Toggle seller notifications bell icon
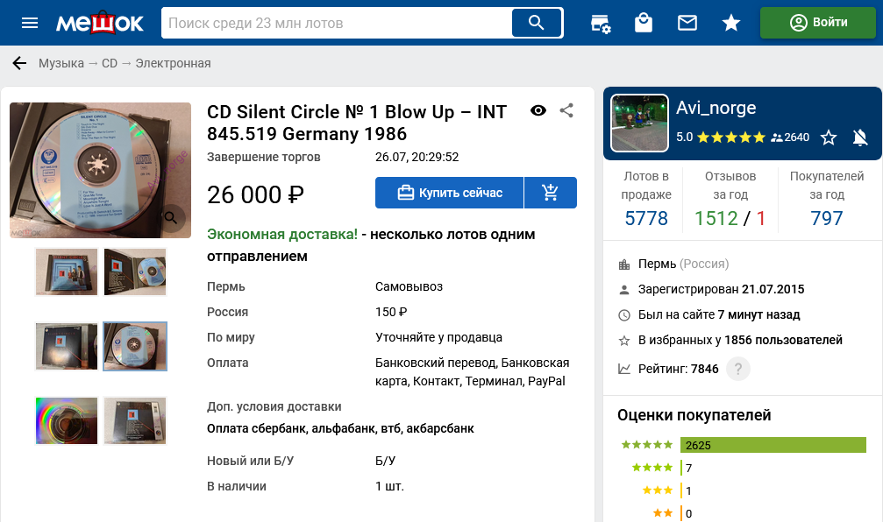883x522 pixels. coord(860,138)
